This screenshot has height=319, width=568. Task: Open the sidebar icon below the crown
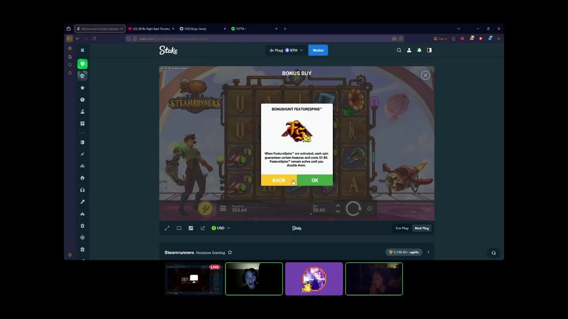82,226
